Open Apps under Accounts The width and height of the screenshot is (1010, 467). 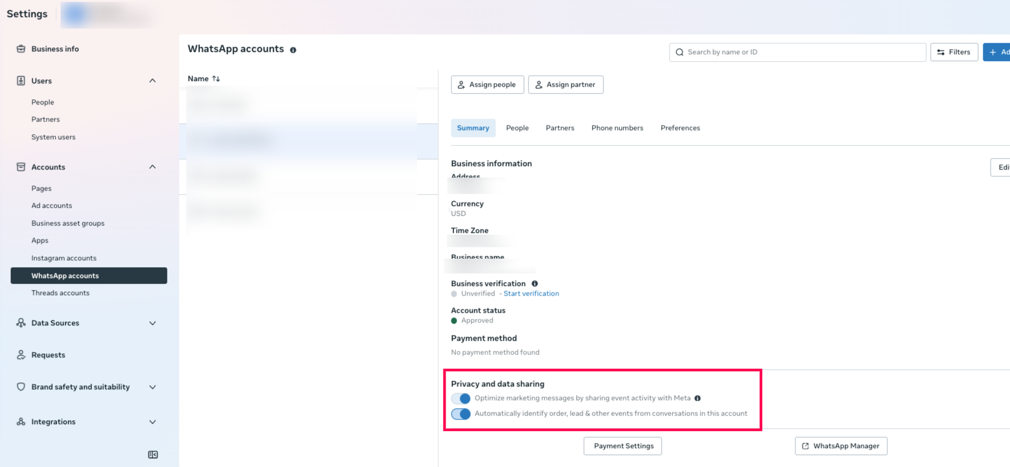[40, 240]
